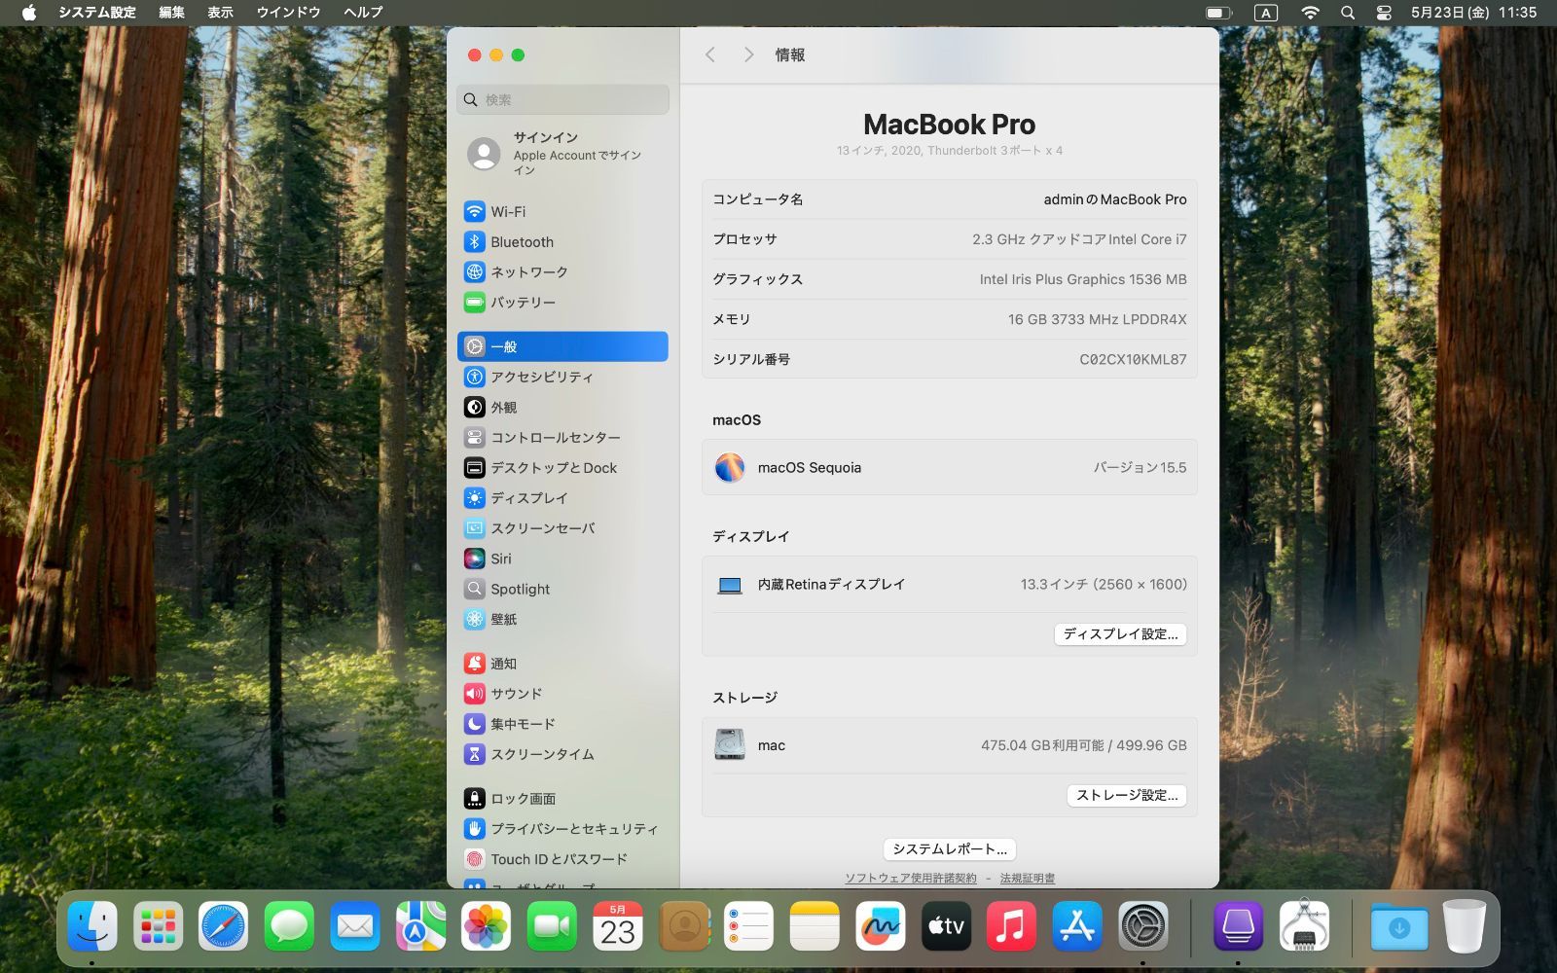Click ストレージ設定... button
The image size is (1557, 973).
point(1126,795)
